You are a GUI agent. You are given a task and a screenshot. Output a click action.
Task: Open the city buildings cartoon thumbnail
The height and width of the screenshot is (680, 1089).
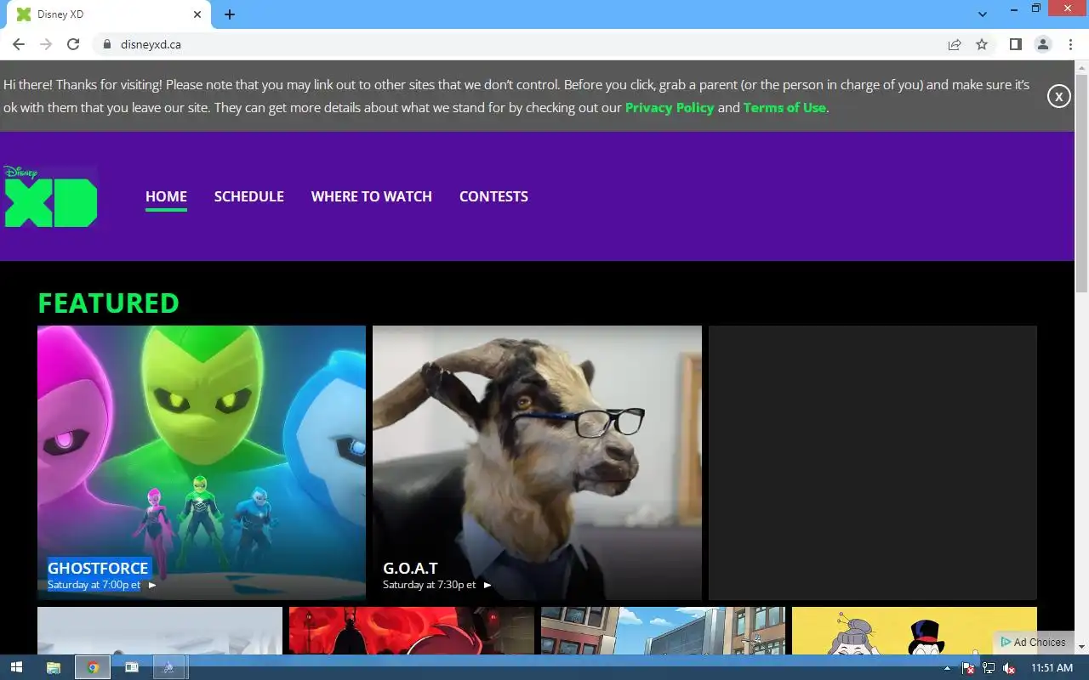tap(664, 631)
